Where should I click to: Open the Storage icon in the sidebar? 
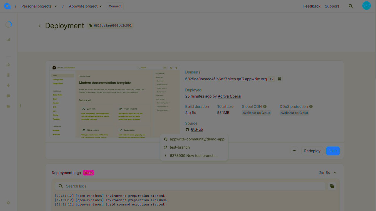coord(8,106)
